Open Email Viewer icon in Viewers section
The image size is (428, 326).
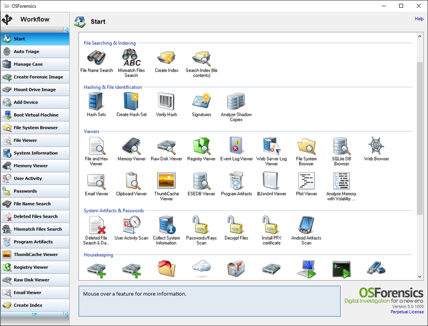(x=96, y=181)
